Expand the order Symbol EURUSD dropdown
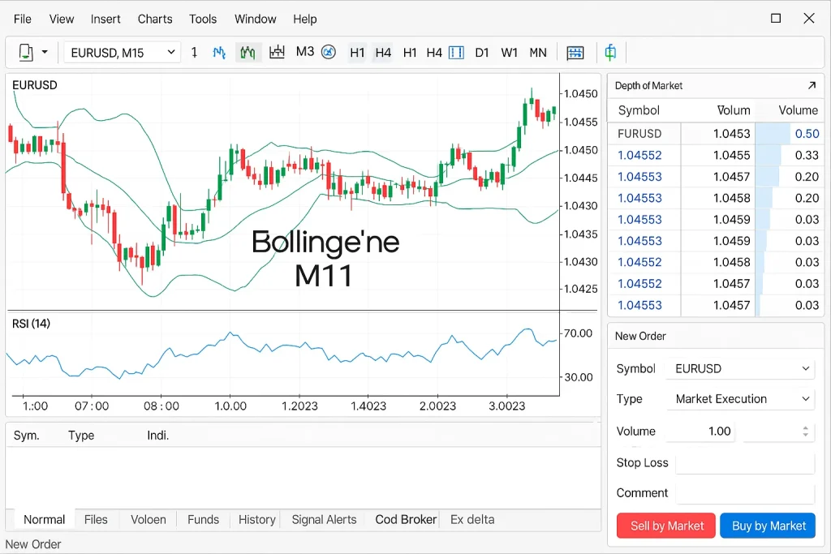The height and width of the screenshot is (554, 831). click(740, 368)
